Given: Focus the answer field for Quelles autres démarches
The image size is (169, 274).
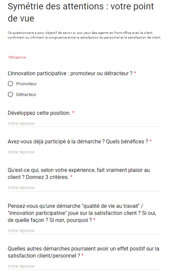Looking at the screenshot, I should (84, 266).
